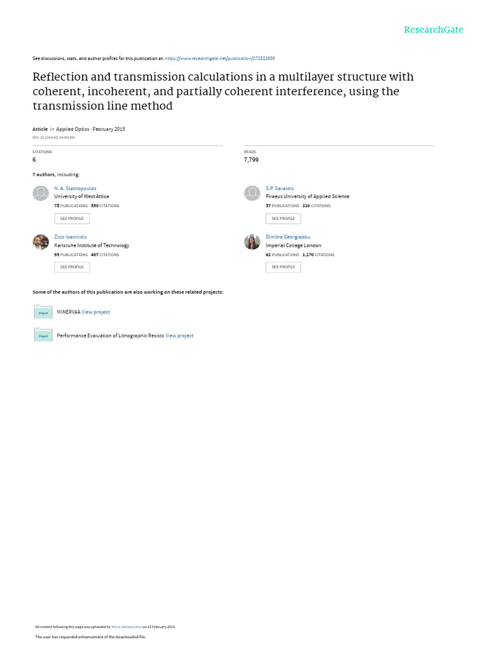Screen dimensions: 488x651
Task: Click the Lithographic Resists project folder icon
Action: point(43,335)
